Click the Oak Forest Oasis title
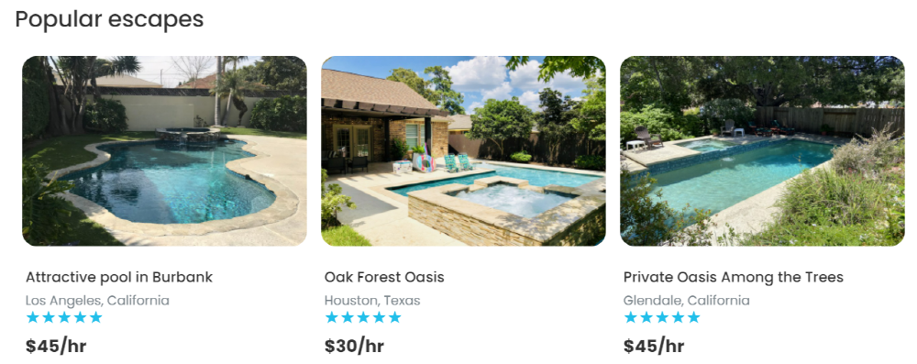The height and width of the screenshot is (364, 917). 384,278
